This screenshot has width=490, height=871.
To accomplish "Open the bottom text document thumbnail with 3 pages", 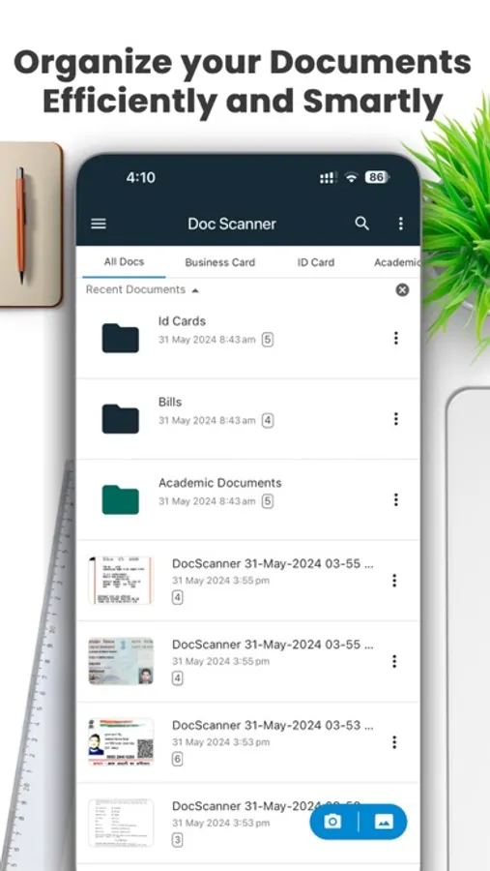I will [121, 823].
